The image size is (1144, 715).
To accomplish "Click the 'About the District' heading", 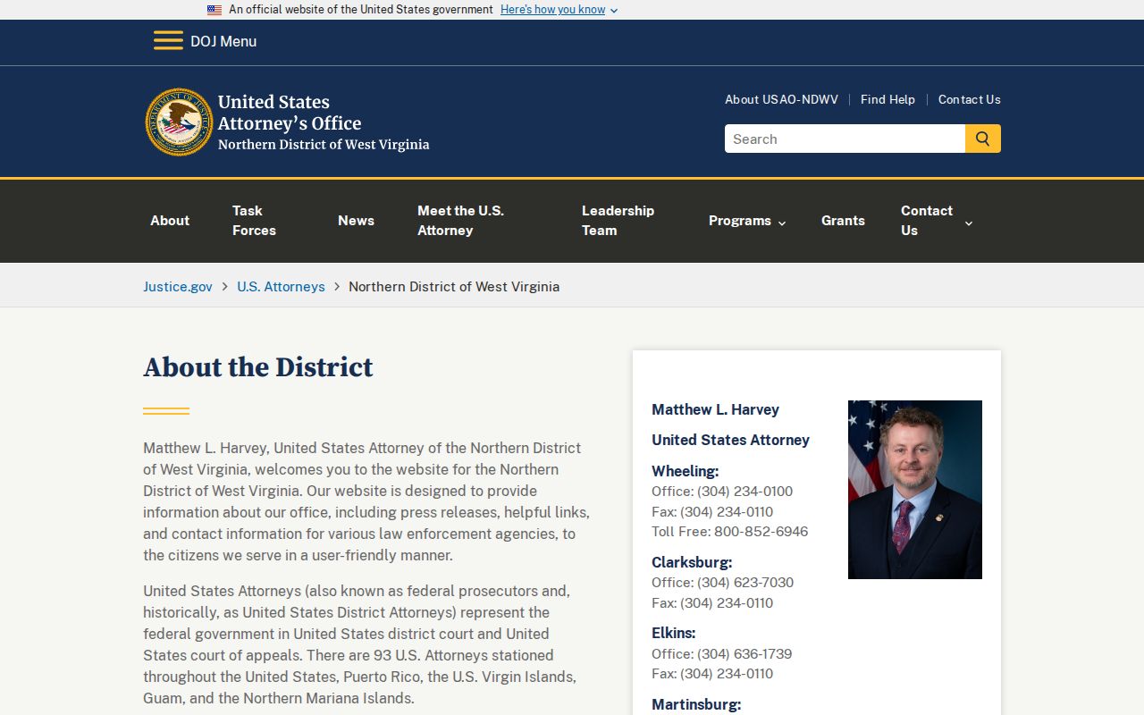I will click(258, 367).
